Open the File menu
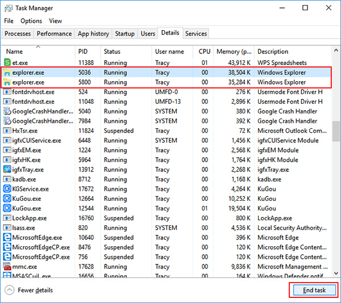 coord(9,21)
